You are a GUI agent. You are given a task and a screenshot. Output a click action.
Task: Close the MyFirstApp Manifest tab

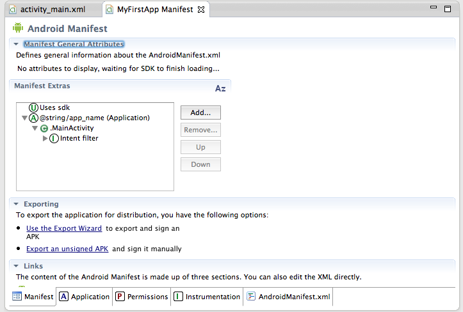tap(201, 10)
